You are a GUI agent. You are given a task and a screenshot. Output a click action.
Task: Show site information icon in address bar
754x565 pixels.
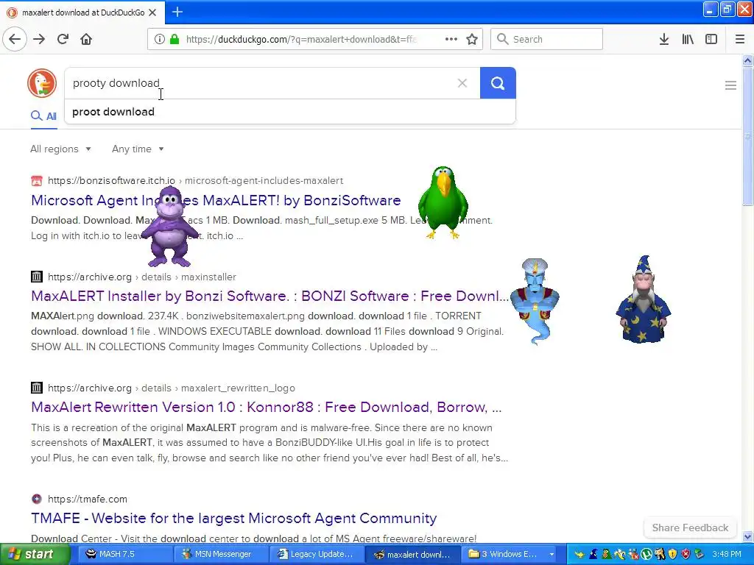[x=160, y=39]
